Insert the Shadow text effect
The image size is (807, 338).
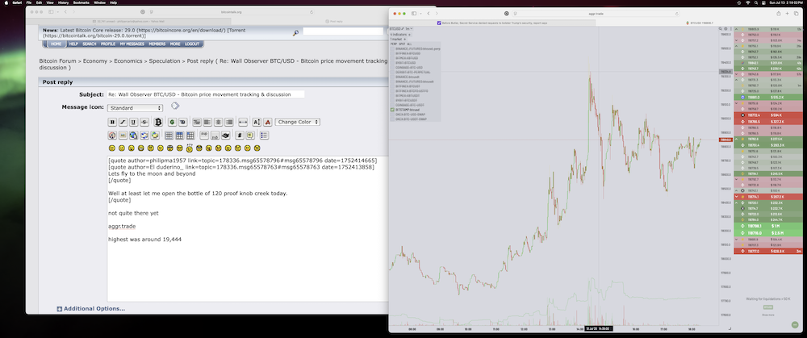(182, 122)
